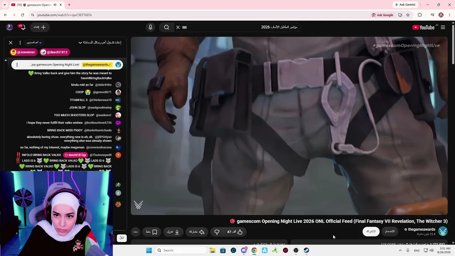Viewport: 455px width, 256px height.
Task: Like the video with thumbs up
Action: tap(235, 232)
